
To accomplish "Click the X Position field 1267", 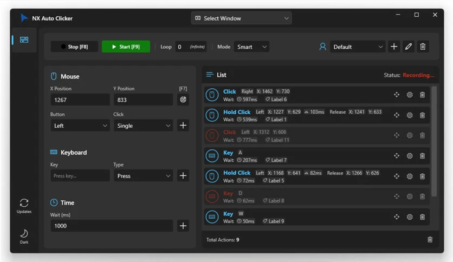I will click(80, 100).
